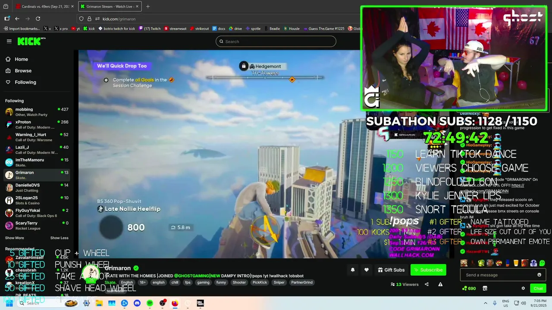
Task: Click the taskbar clock showing 7:05 PM
Action: [539, 303]
